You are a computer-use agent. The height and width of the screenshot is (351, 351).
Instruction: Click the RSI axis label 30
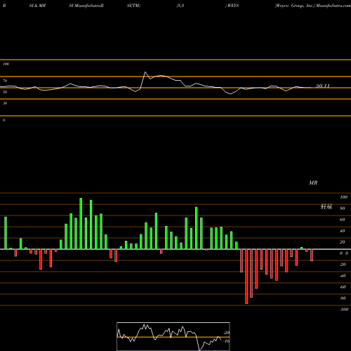[x=5, y=103]
